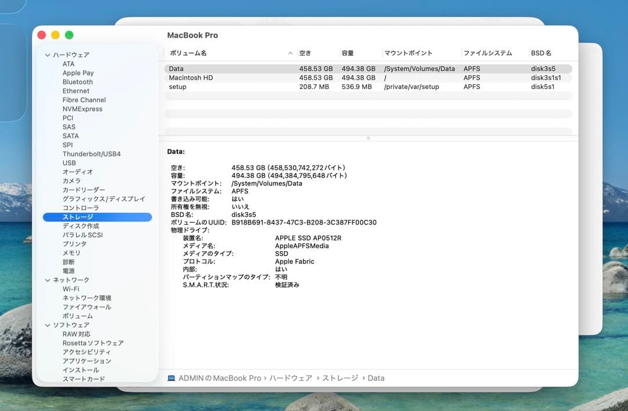
Task: Select コントローラ in sidebar
Action: click(81, 208)
